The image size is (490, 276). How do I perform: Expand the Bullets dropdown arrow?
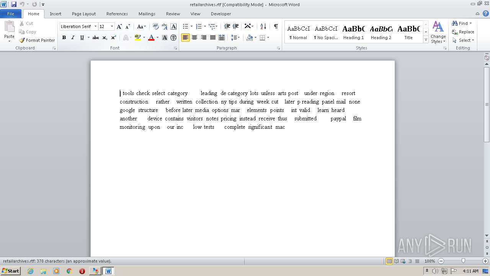pyautogui.click(x=191, y=26)
